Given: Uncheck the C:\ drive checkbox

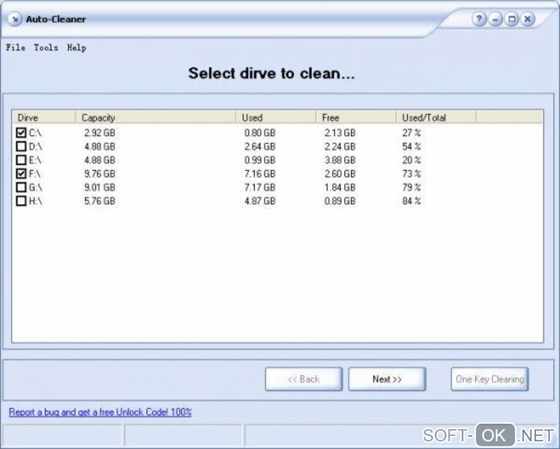Looking at the screenshot, I should (x=21, y=133).
